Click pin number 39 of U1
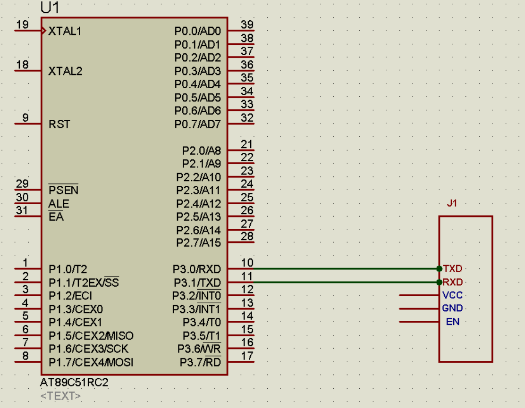 click(x=247, y=25)
